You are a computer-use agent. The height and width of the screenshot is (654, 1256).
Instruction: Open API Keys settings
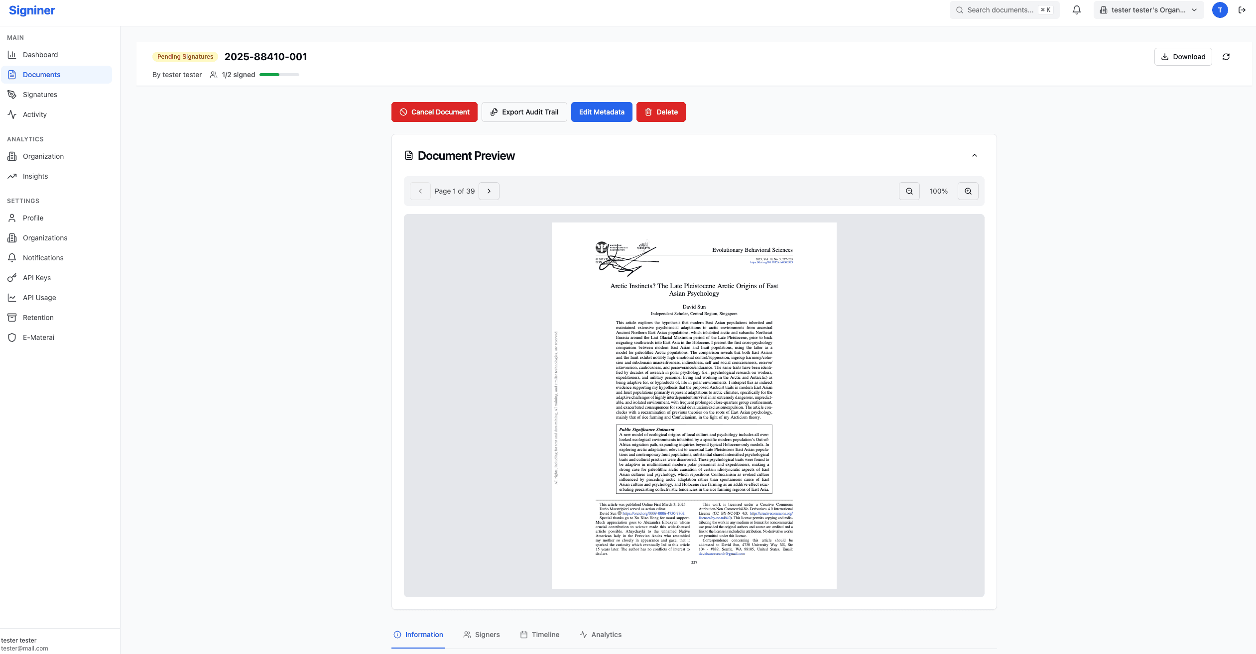click(37, 277)
